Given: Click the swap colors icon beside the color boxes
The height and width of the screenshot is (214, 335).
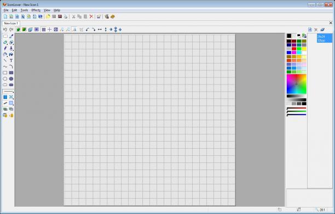Looking at the screenshot, I should [304, 36].
